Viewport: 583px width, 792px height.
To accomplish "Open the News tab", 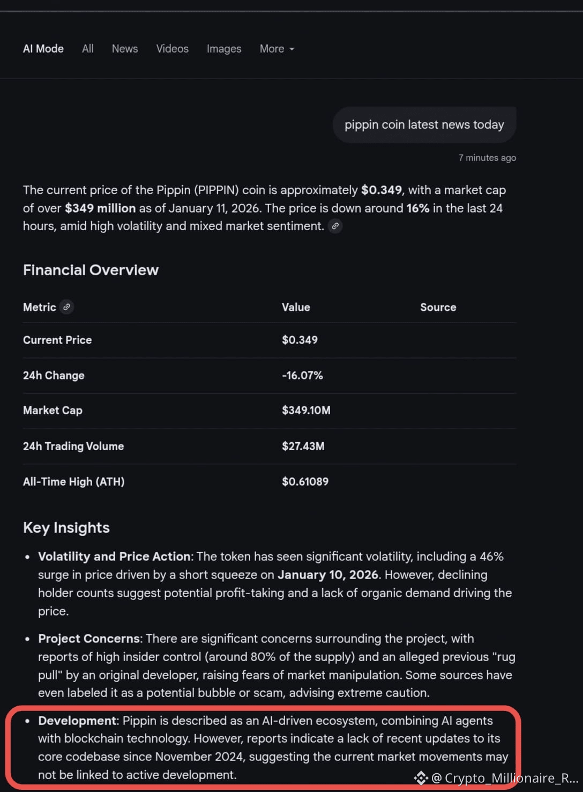I will click(x=125, y=48).
